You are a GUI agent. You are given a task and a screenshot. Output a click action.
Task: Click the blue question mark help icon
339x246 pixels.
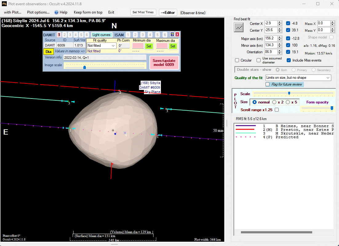pos(172,35)
